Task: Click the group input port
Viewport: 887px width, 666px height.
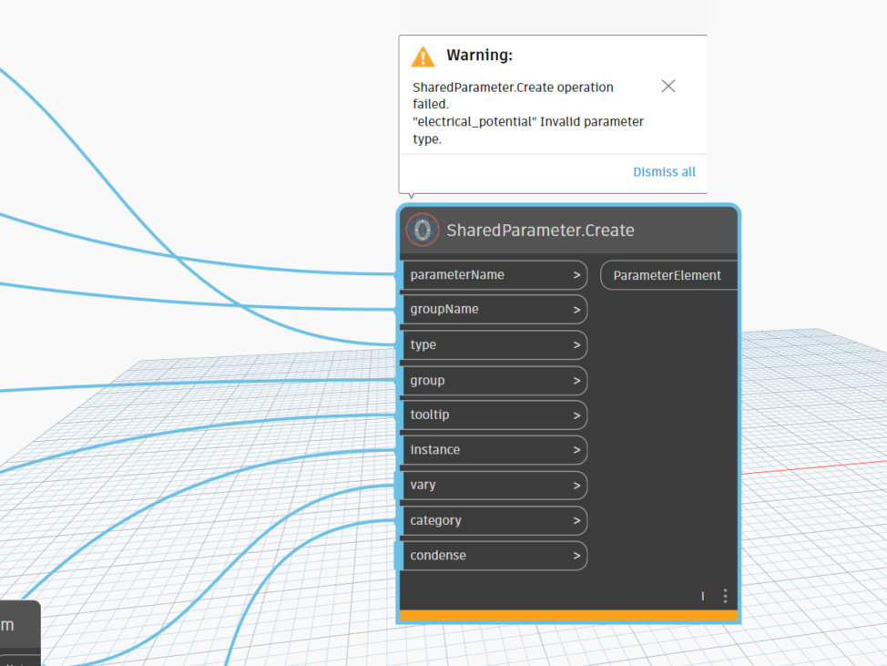Action: click(x=494, y=380)
